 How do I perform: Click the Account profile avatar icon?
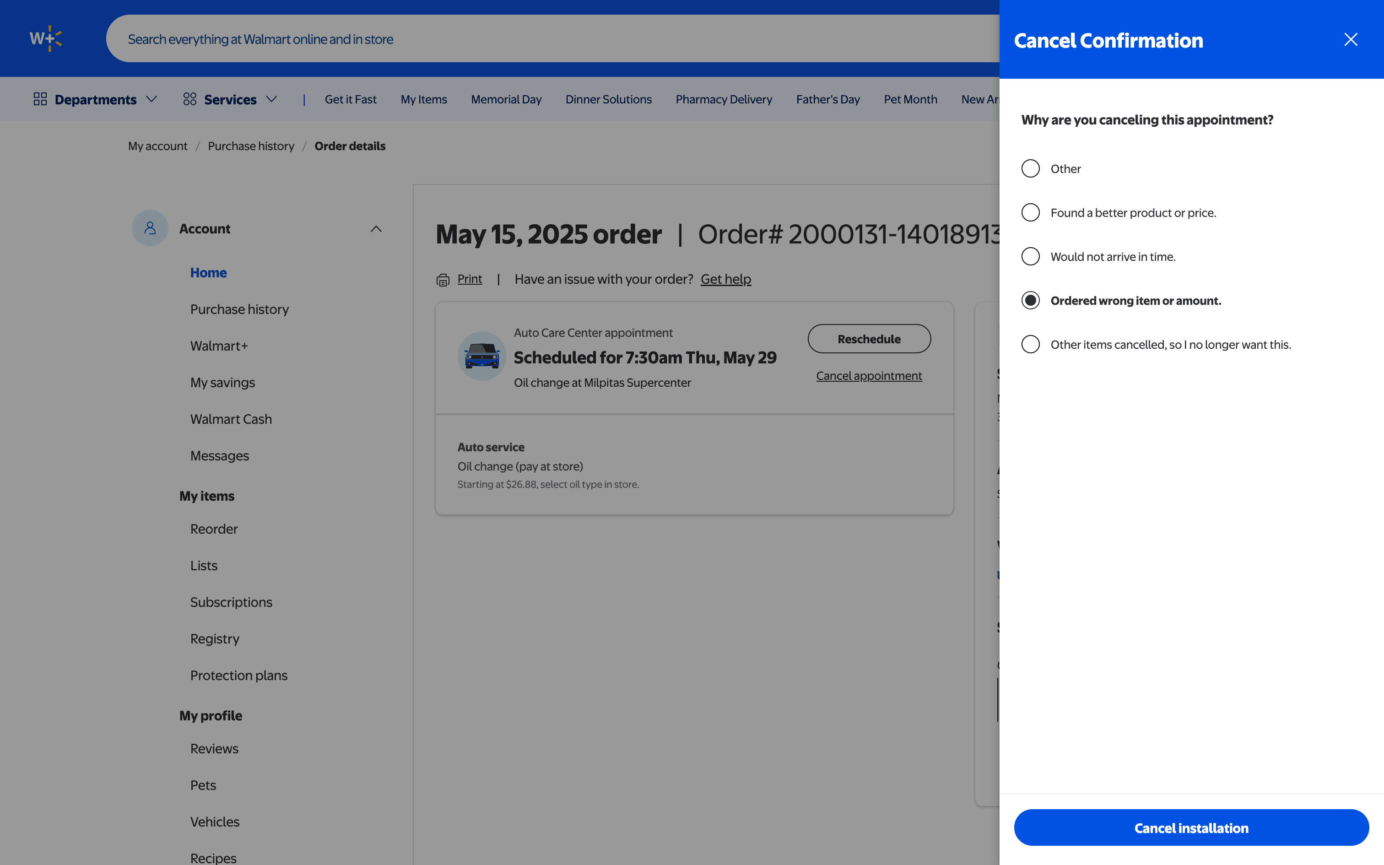point(150,228)
